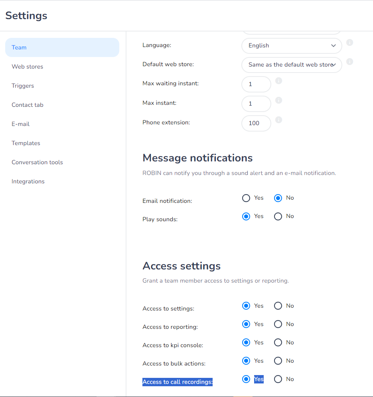This screenshot has height=397, width=373.
Task: Expand the Default web store dropdown
Action: coord(292,65)
